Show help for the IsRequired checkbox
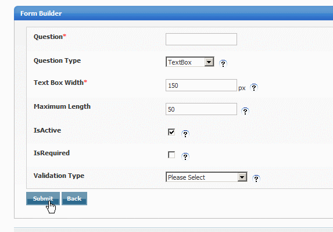Screen dimensions: 333x232 coord(185,157)
